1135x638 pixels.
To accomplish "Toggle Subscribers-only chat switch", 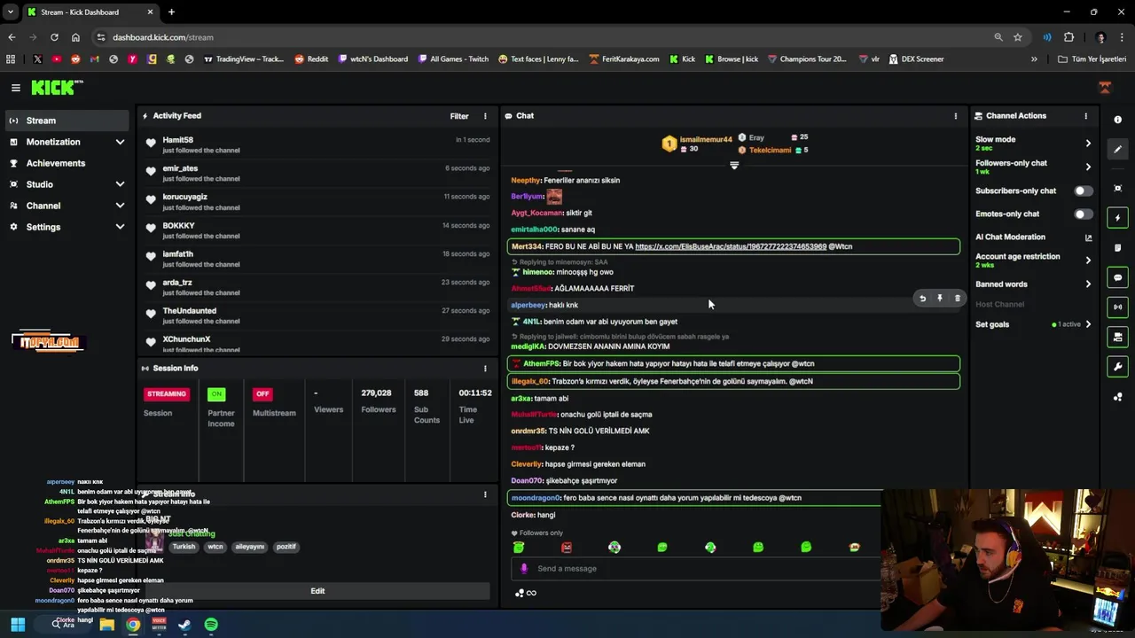I will pos(1084,191).
